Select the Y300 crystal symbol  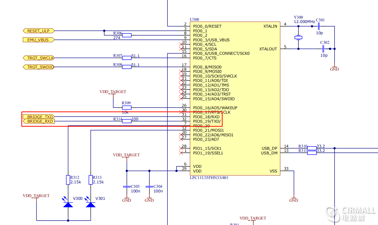pos(298,37)
